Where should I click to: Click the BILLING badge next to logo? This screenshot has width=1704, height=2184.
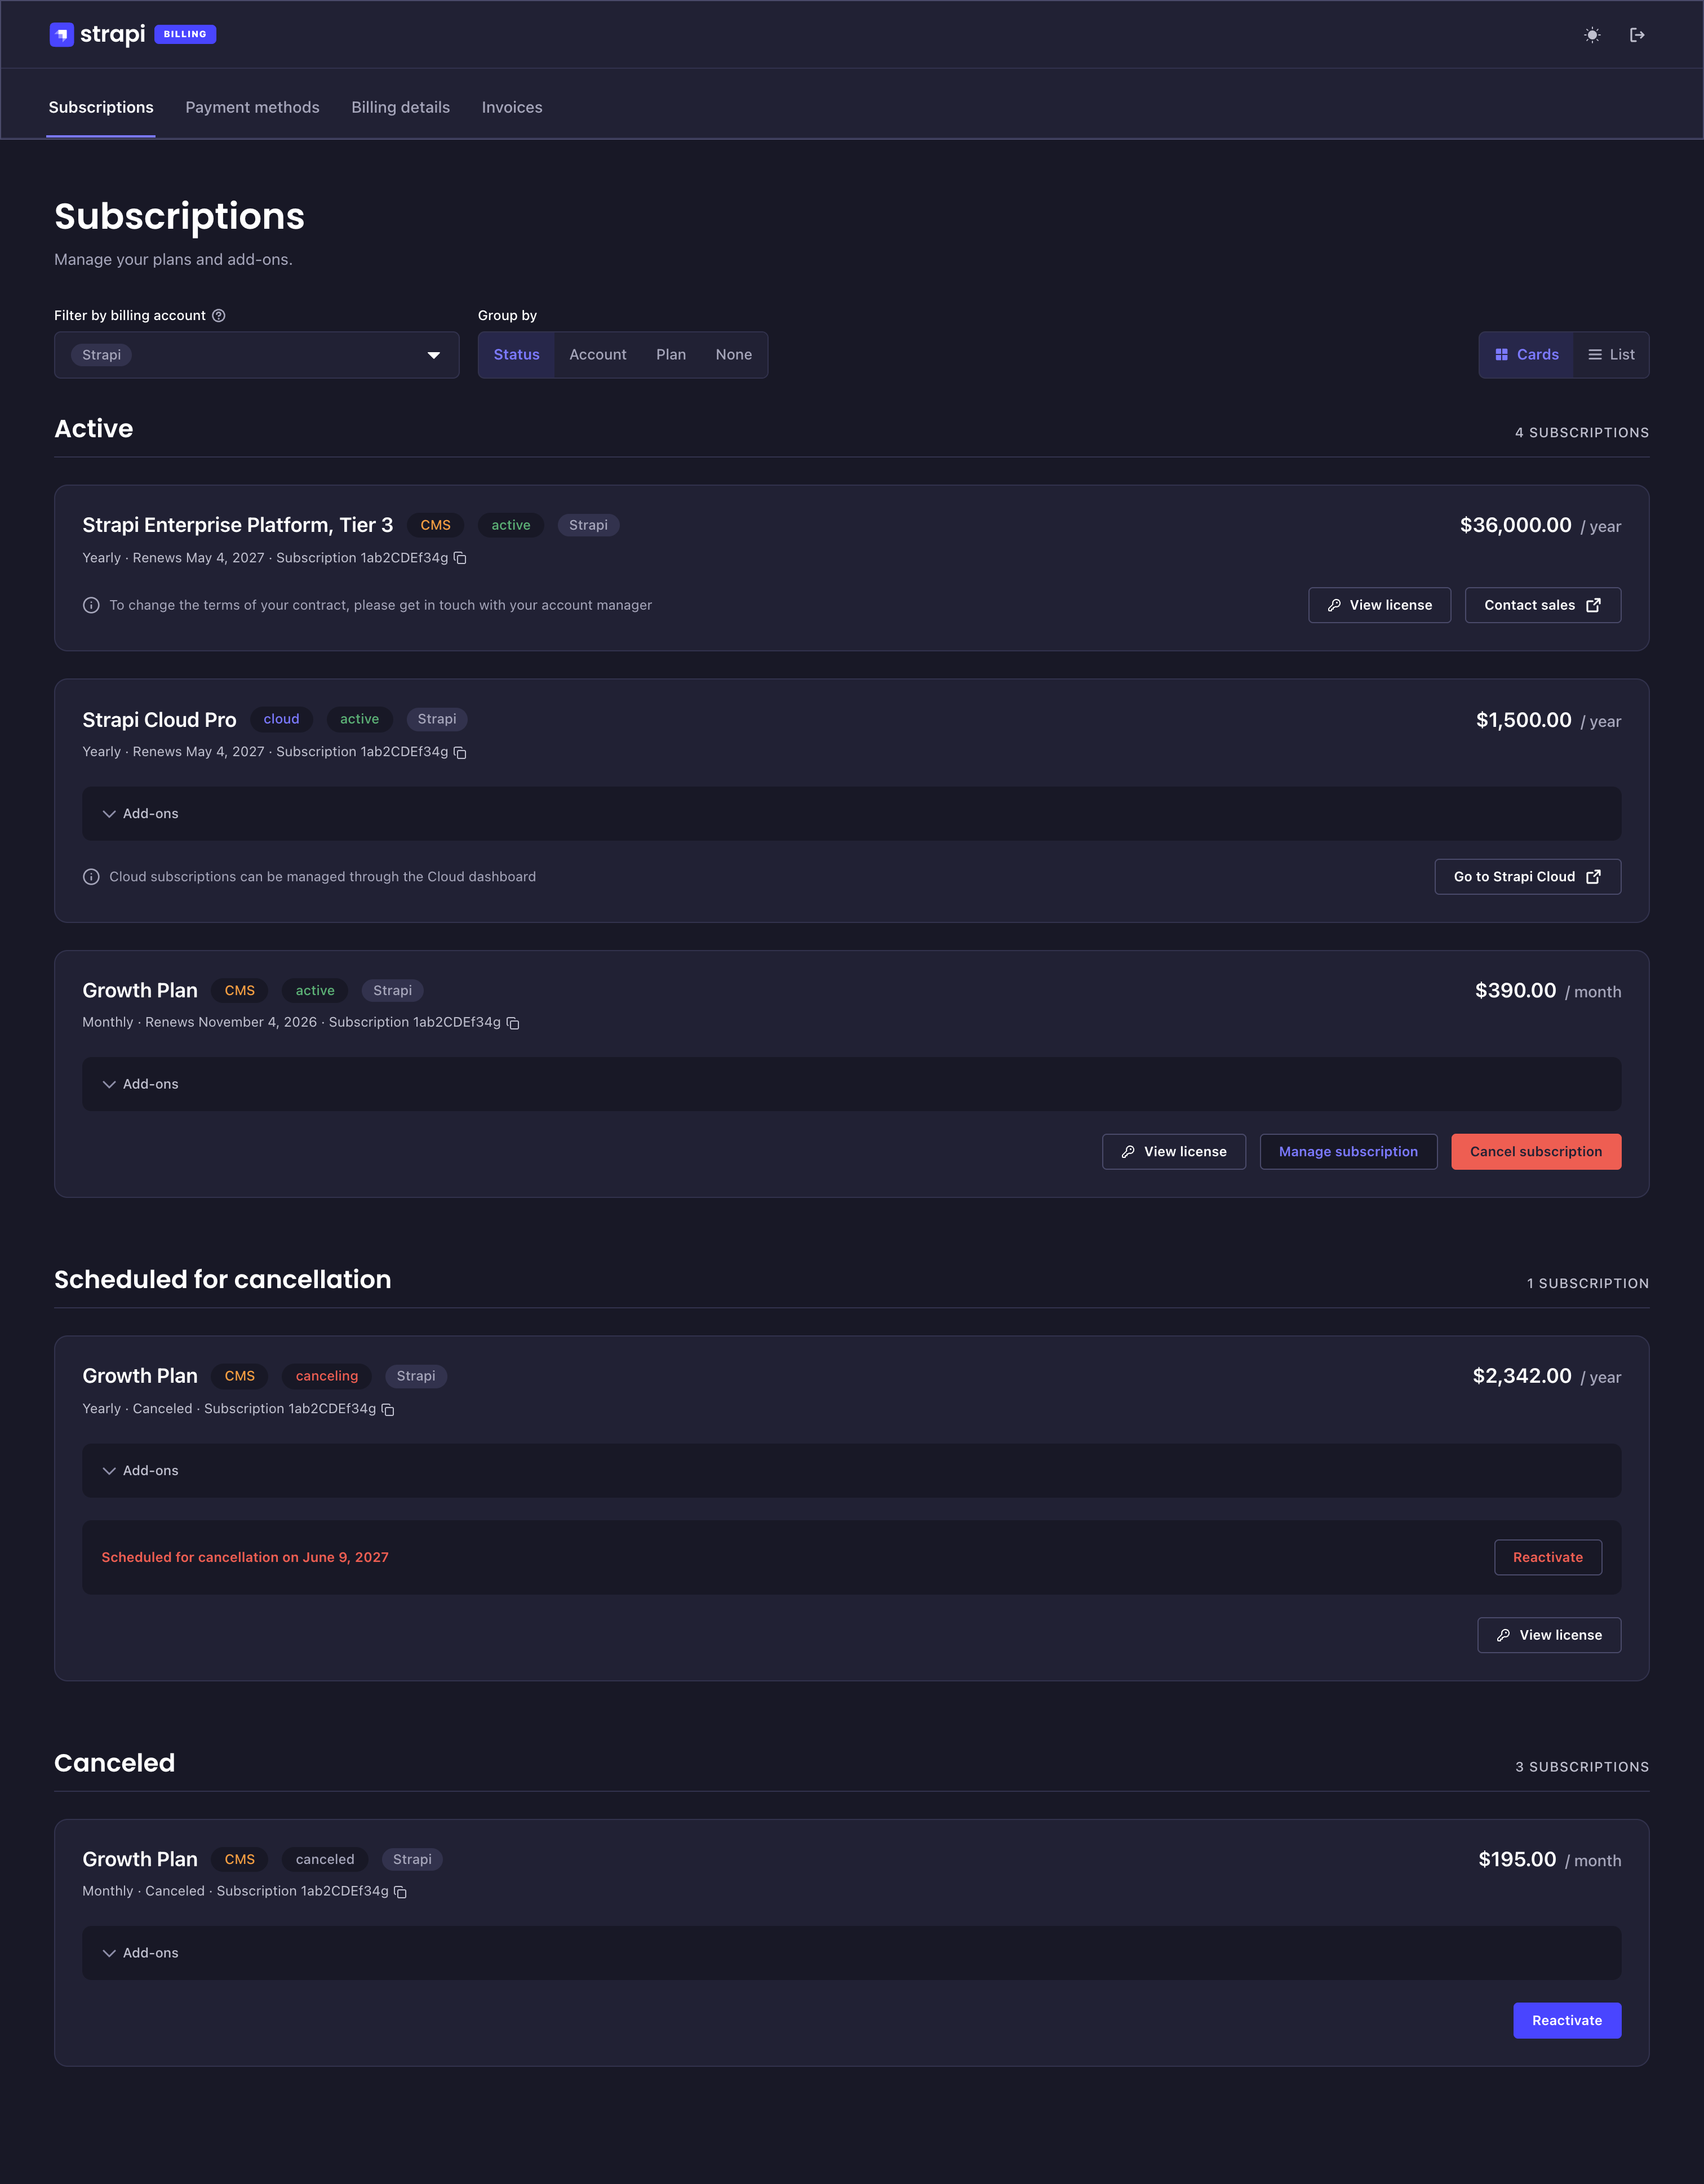click(x=185, y=34)
